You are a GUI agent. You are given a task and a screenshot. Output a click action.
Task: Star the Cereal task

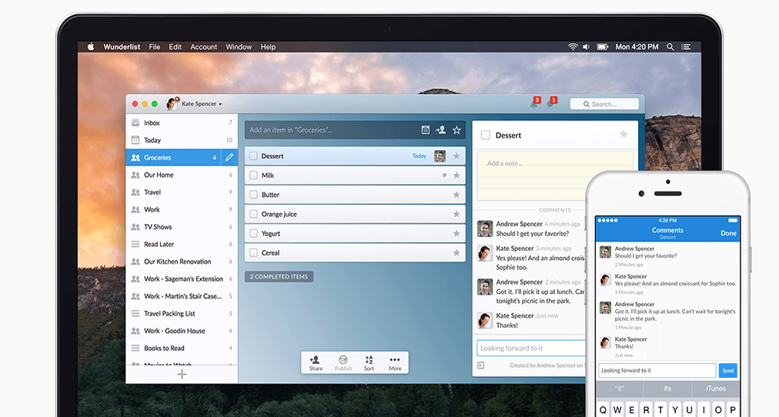click(456, 252)
